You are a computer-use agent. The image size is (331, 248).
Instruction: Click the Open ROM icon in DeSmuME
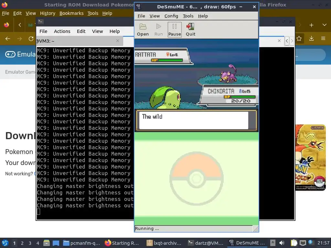click(x=143, y=30)
